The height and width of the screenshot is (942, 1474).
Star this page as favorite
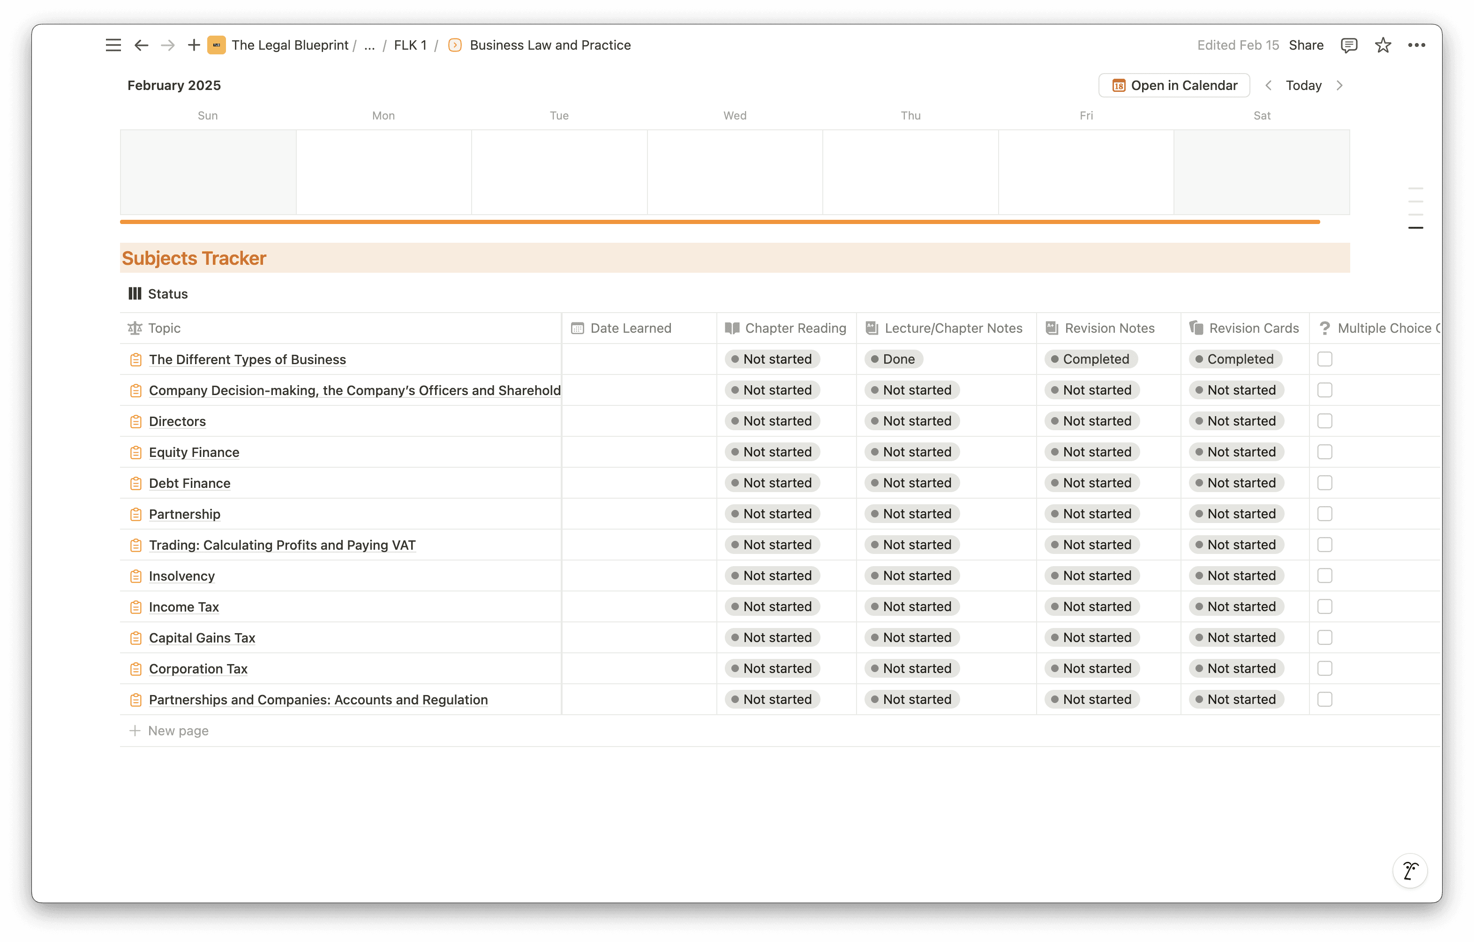tap(1383, 45)
